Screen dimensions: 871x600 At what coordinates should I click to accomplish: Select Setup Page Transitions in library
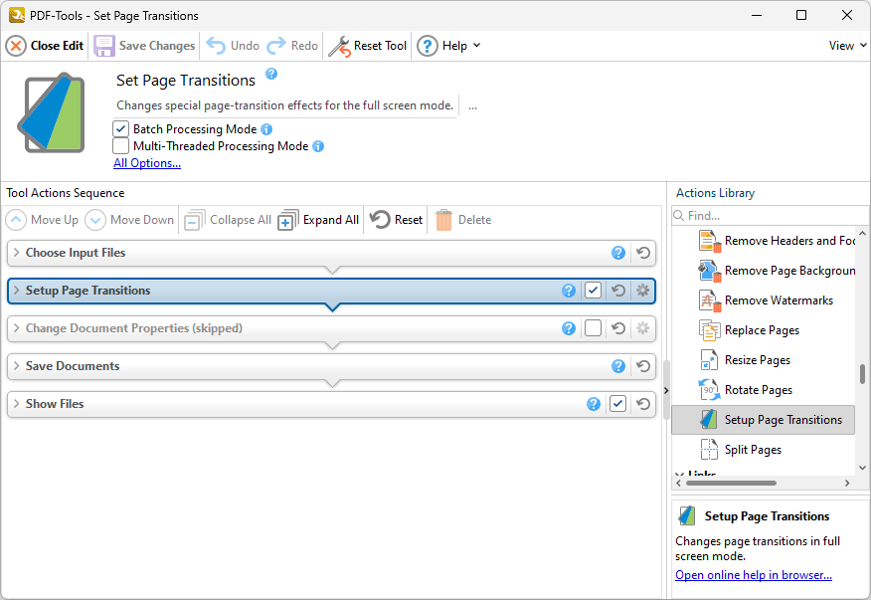pos(764,420)
